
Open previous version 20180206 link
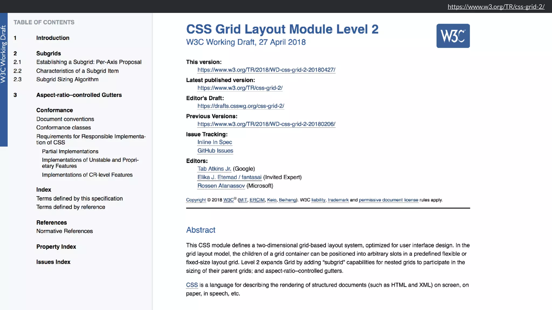(266, 124)
